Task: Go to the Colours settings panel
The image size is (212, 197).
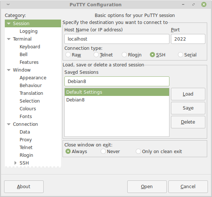Action: coord(28,109)
